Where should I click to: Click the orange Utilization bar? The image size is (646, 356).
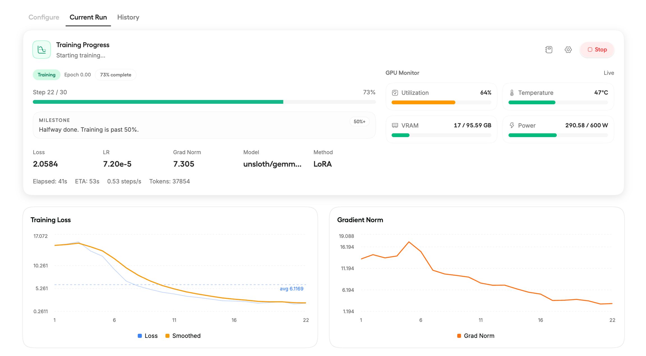click(423, 103)
